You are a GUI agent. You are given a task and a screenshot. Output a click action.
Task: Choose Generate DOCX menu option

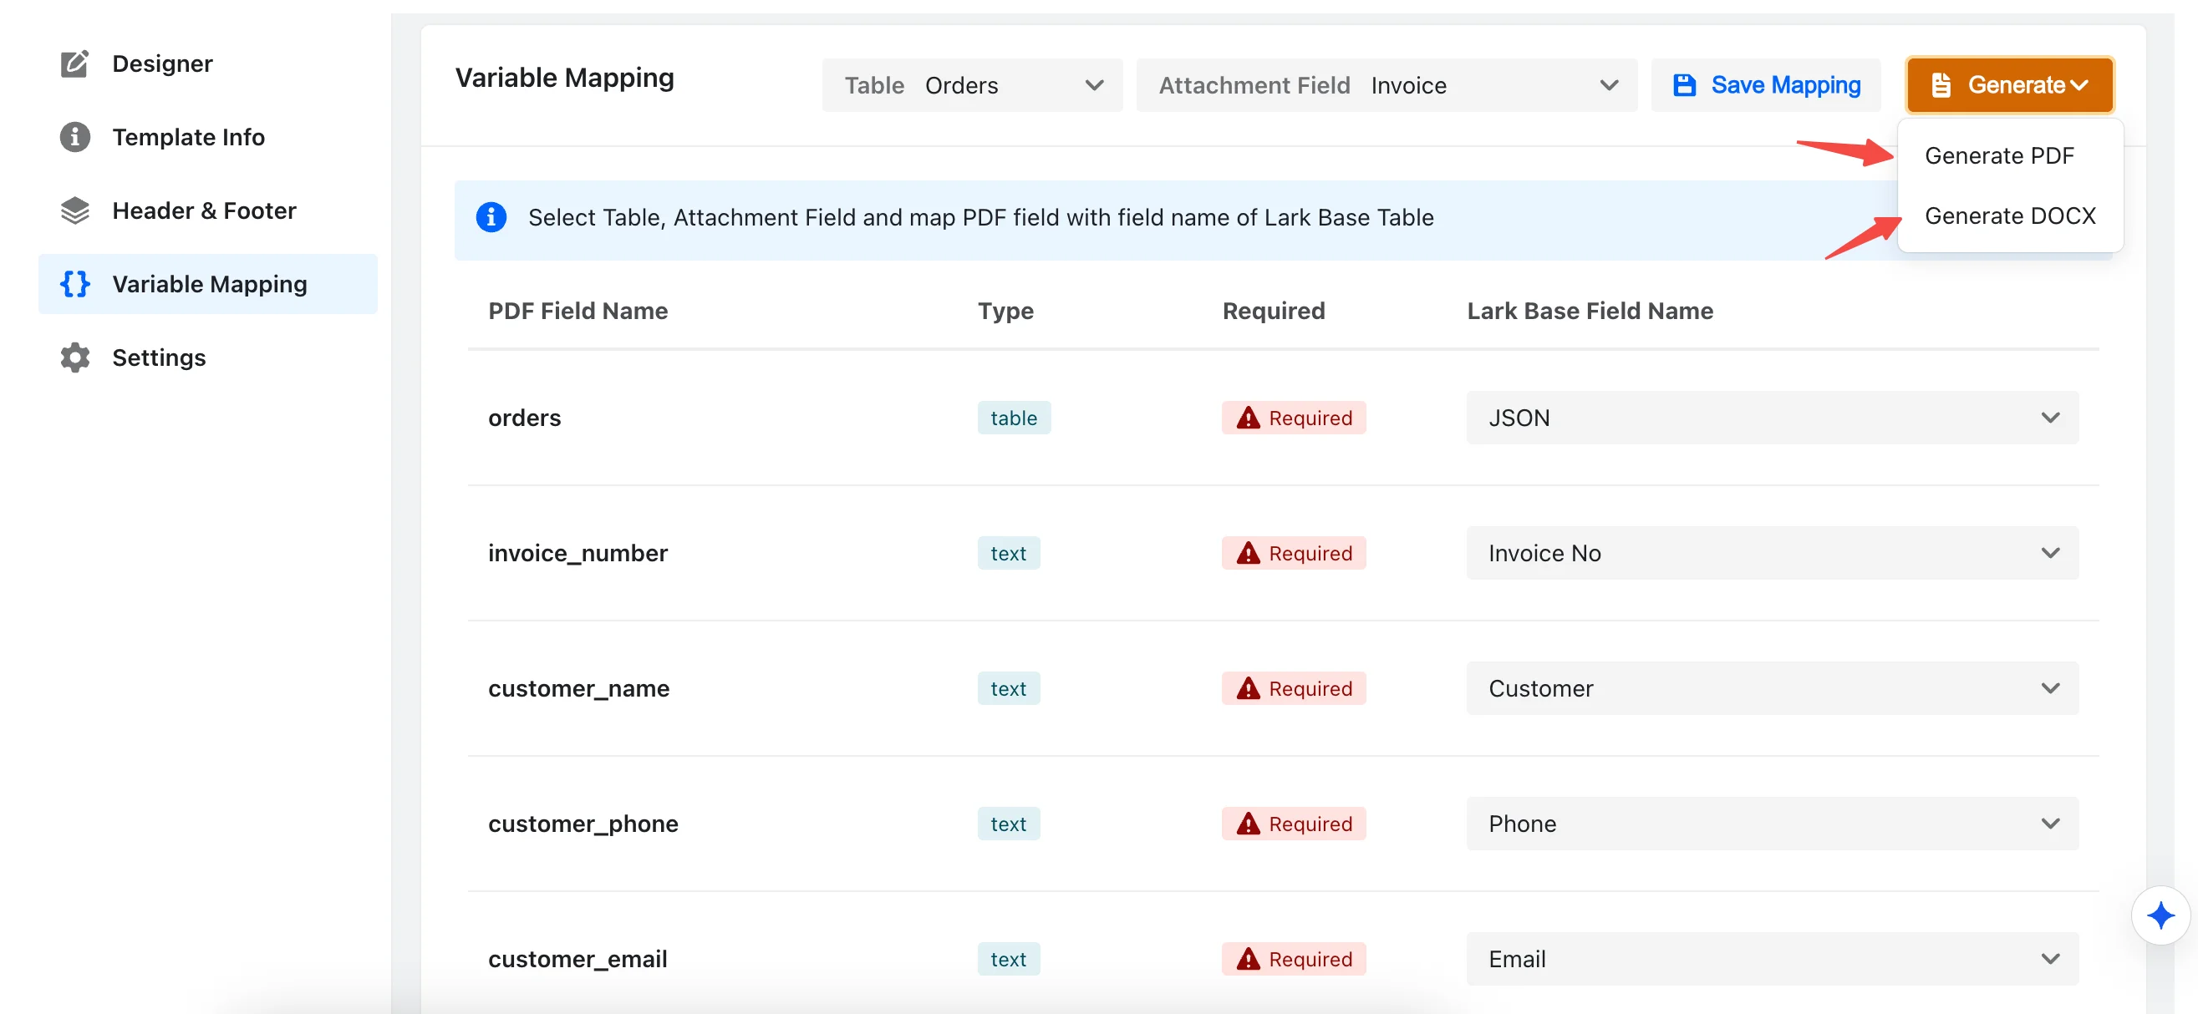(2009, 215)
